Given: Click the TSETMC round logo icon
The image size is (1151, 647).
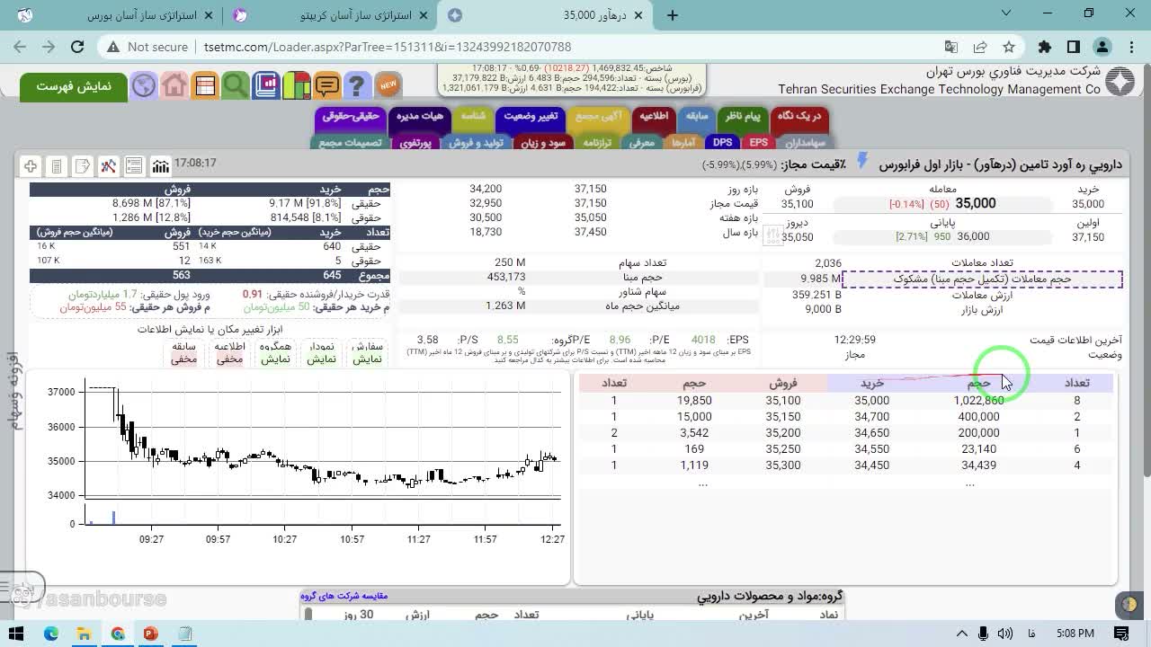Looking at the screenshot, I should tap(1120, 82).
